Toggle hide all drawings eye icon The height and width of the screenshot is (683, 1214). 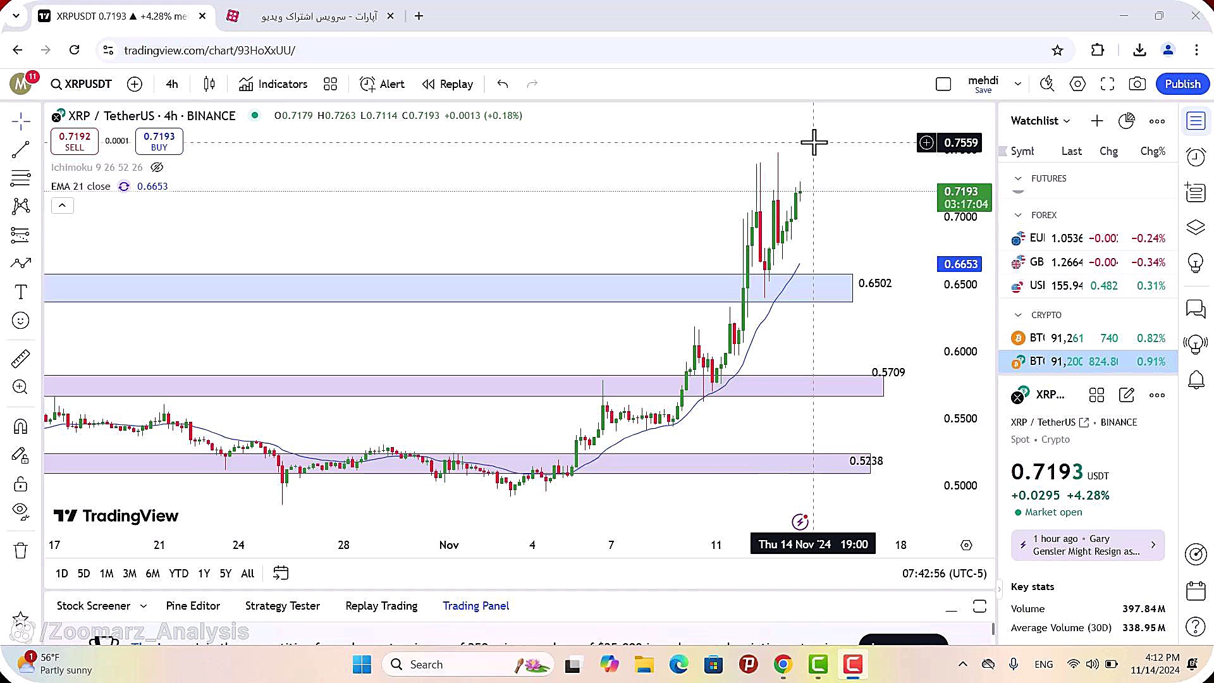coord(20,512)
